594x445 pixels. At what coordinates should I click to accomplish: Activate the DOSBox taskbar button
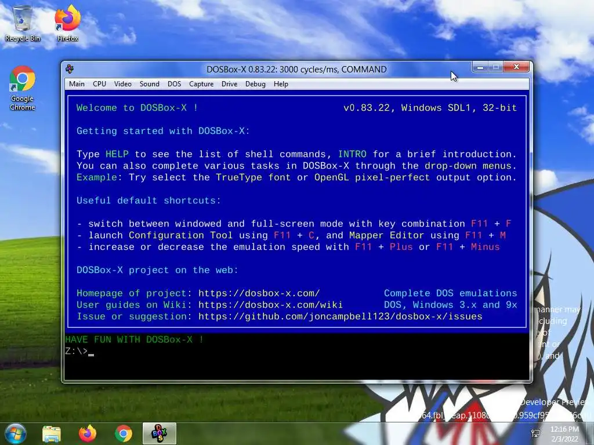pyautogui.click(x=159, y=433)
